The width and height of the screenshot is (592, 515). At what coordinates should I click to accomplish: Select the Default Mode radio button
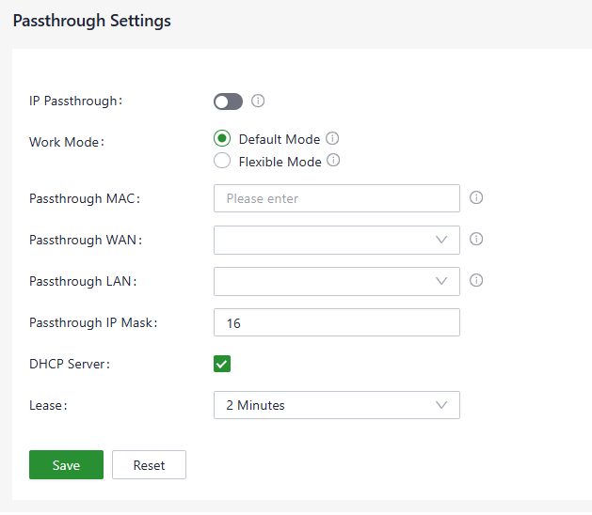pyautogui.click(x=222, y=139)
